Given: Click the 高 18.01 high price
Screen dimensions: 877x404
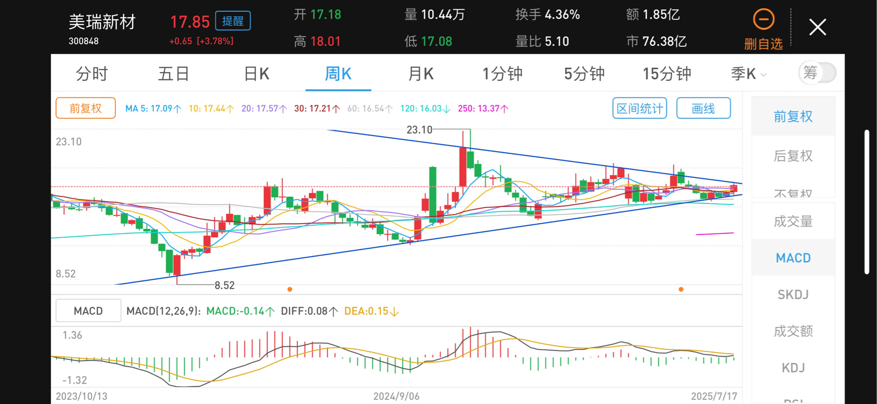Looking at the screenshot, I should tap(317, 42).
